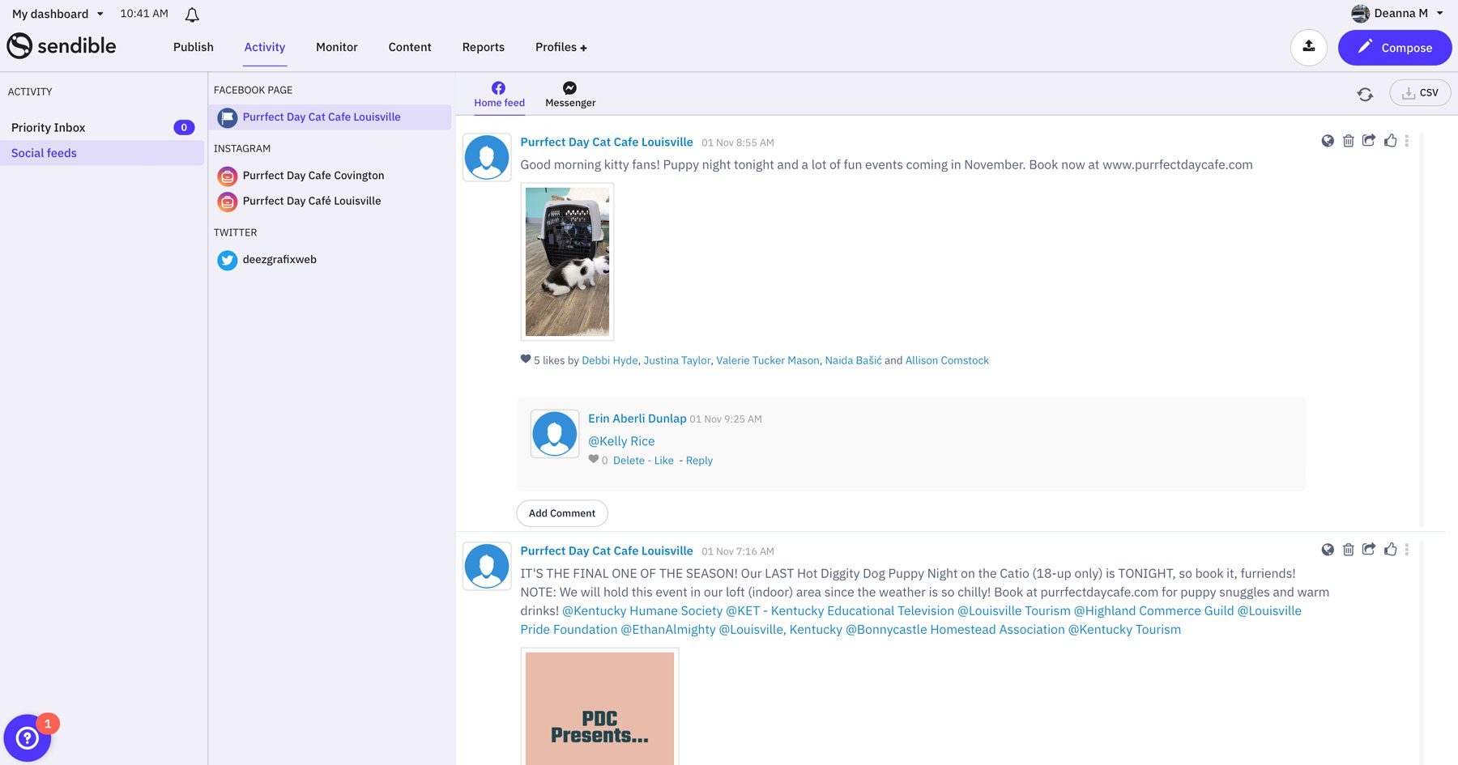Export feed data with the CSV button
This screenshot has width=1458, height=765.
click(1419, 92)
